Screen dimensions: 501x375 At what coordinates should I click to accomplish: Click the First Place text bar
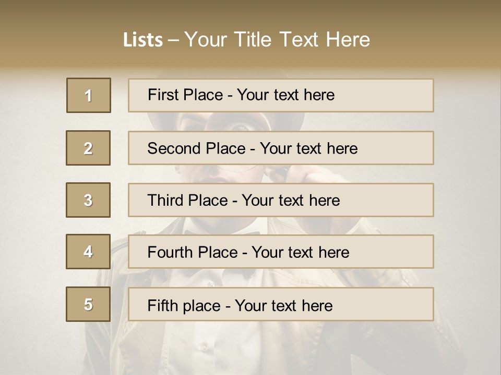[281, 95]
